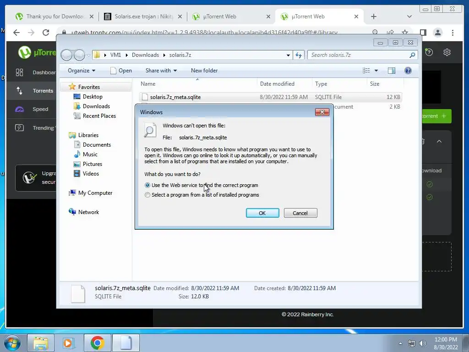Select 'Use the Web service' radio option
This screenshot has height=352, width=469.
tap(147, 185)
